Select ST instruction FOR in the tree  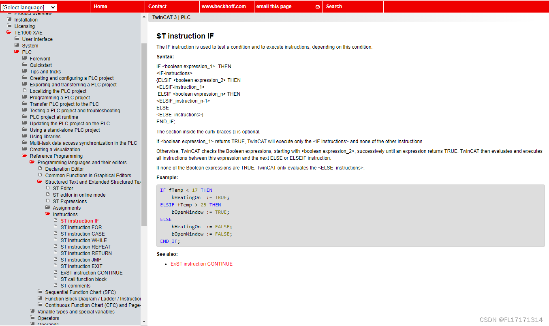coord(81,227)
